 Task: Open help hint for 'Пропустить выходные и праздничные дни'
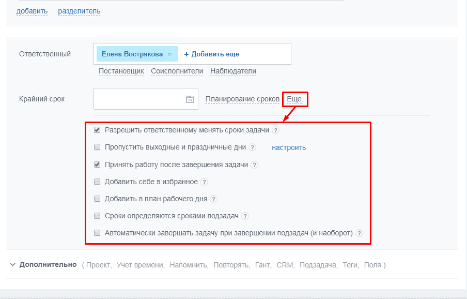252,147
